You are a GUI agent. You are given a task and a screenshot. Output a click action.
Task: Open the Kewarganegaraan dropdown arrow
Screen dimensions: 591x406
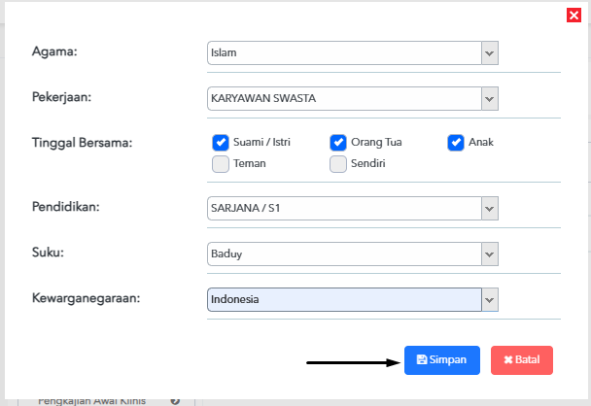point(490,300)
